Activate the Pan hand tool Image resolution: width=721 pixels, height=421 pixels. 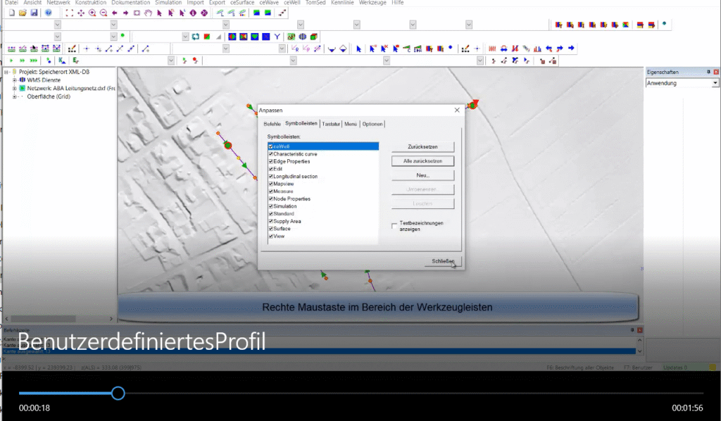coord(148,13)
